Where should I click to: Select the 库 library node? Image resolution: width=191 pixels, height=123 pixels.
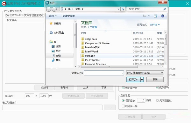point(53,42)
